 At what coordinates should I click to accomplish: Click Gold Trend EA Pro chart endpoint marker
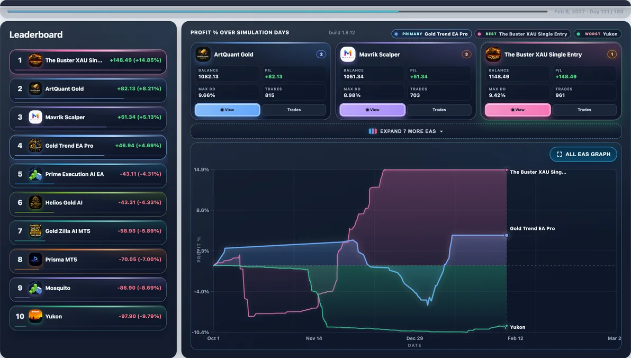(506, 235)
